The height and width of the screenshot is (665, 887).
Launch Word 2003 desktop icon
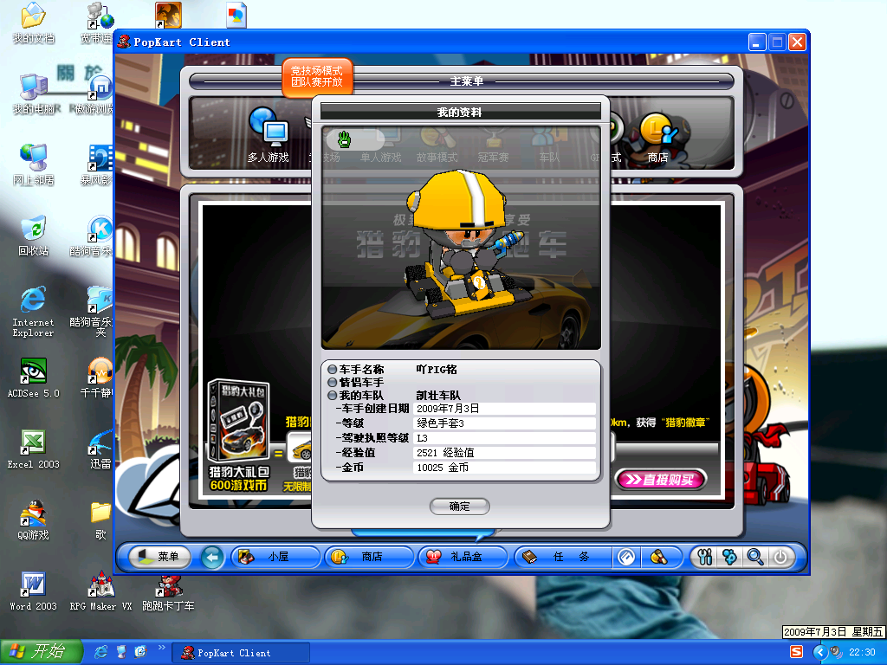[x=34, y=591]
